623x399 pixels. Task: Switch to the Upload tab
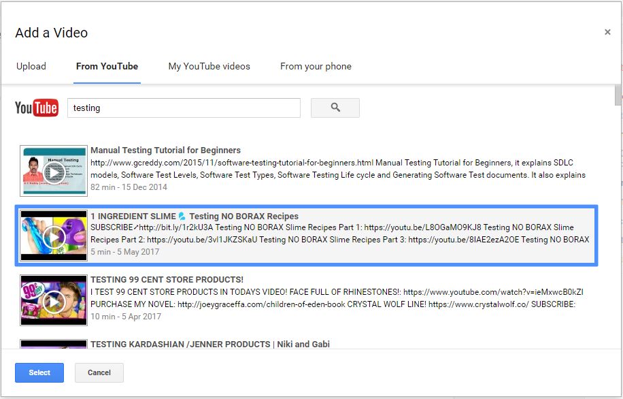click(x=31, y=66)
